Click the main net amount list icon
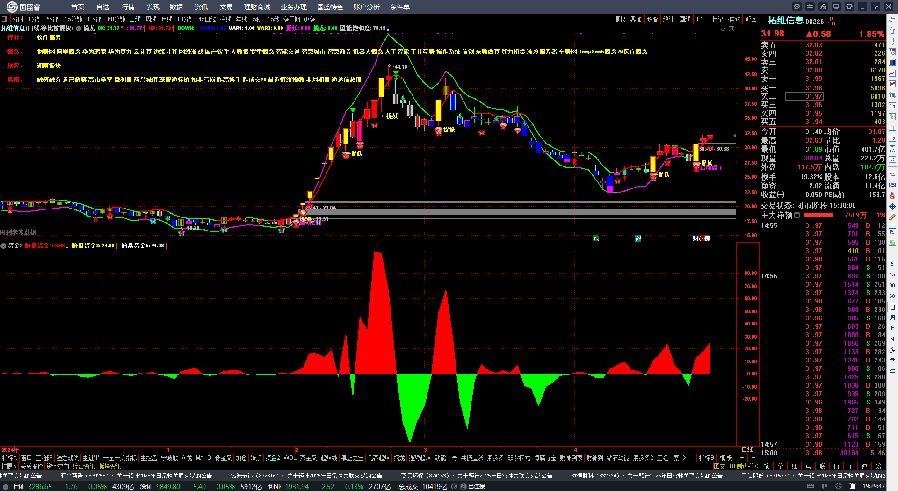 (797, 215)
